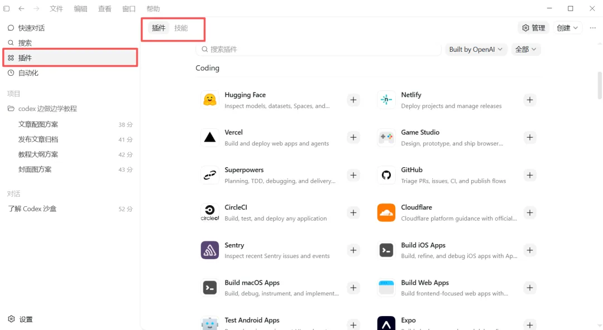The image size is (603, 330).
Task: Go back with the left arrow
Action: click(x=21, y=8)
